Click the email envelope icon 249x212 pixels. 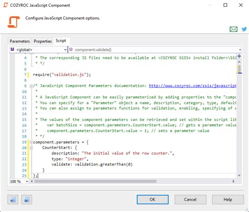tap(233, 29)
